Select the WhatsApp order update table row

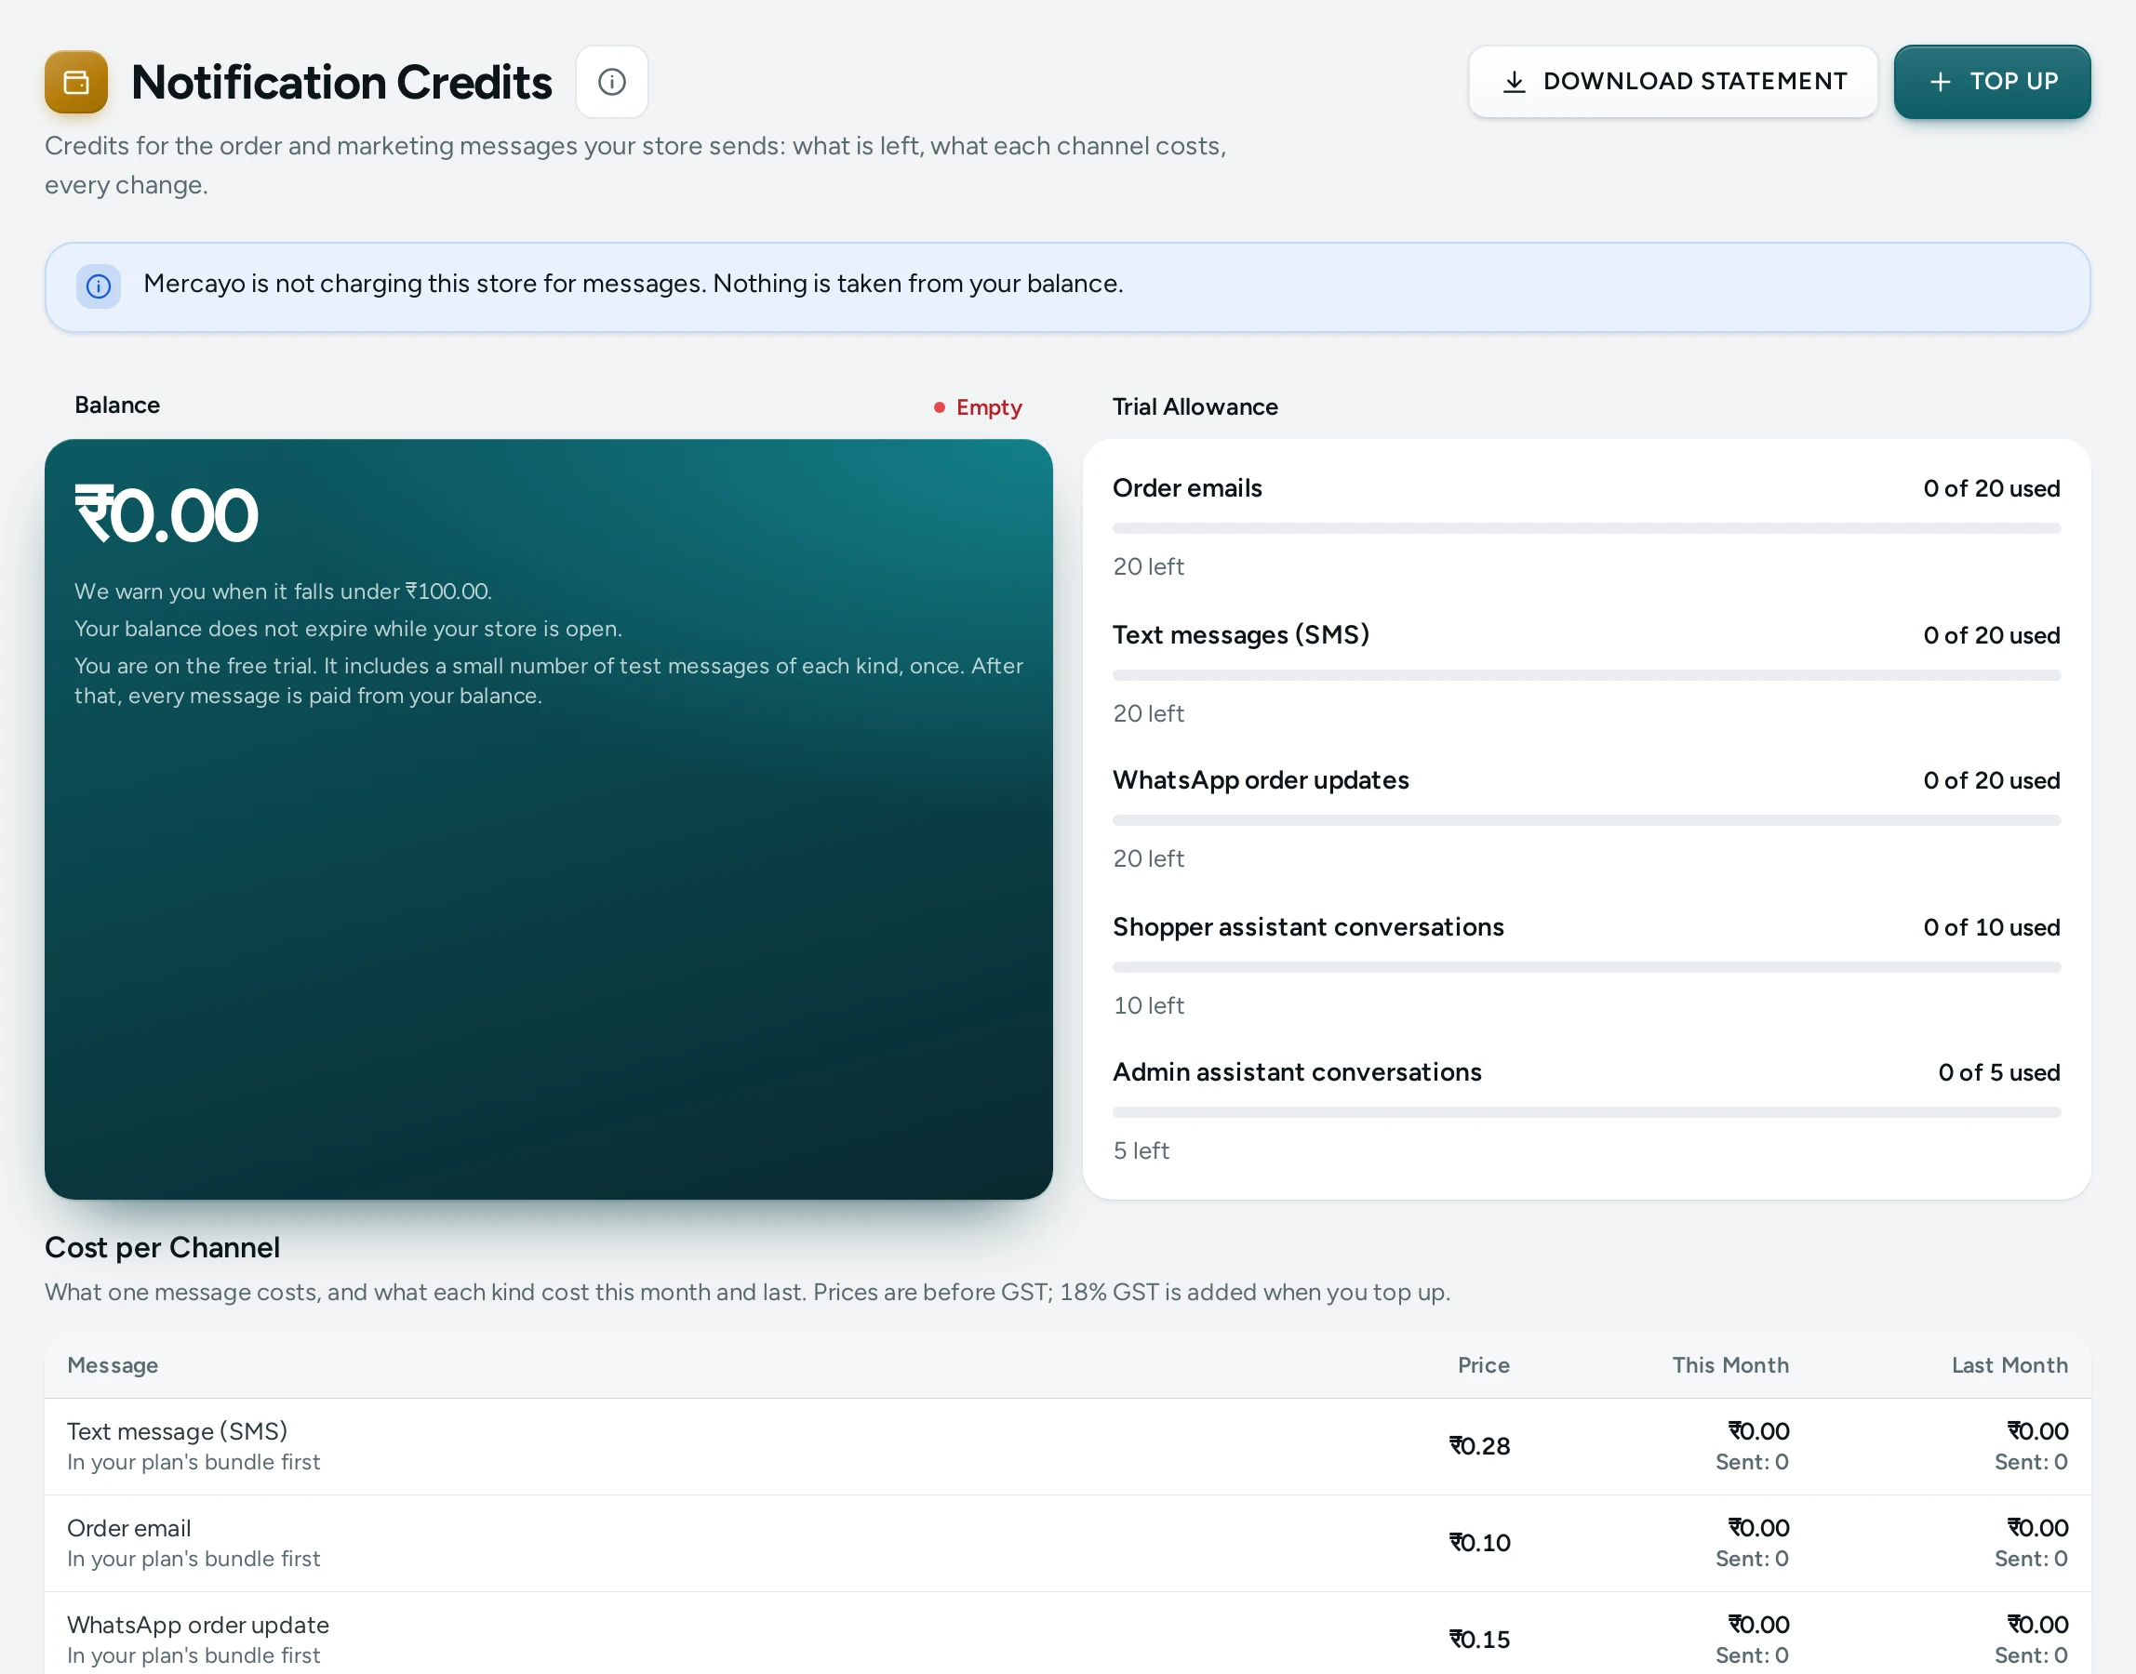pos(1067,1634)
